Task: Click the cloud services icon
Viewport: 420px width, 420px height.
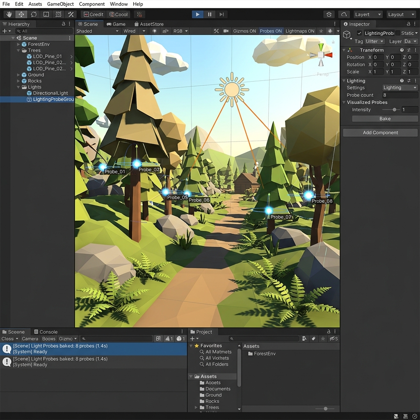Action: pos(344,14)
